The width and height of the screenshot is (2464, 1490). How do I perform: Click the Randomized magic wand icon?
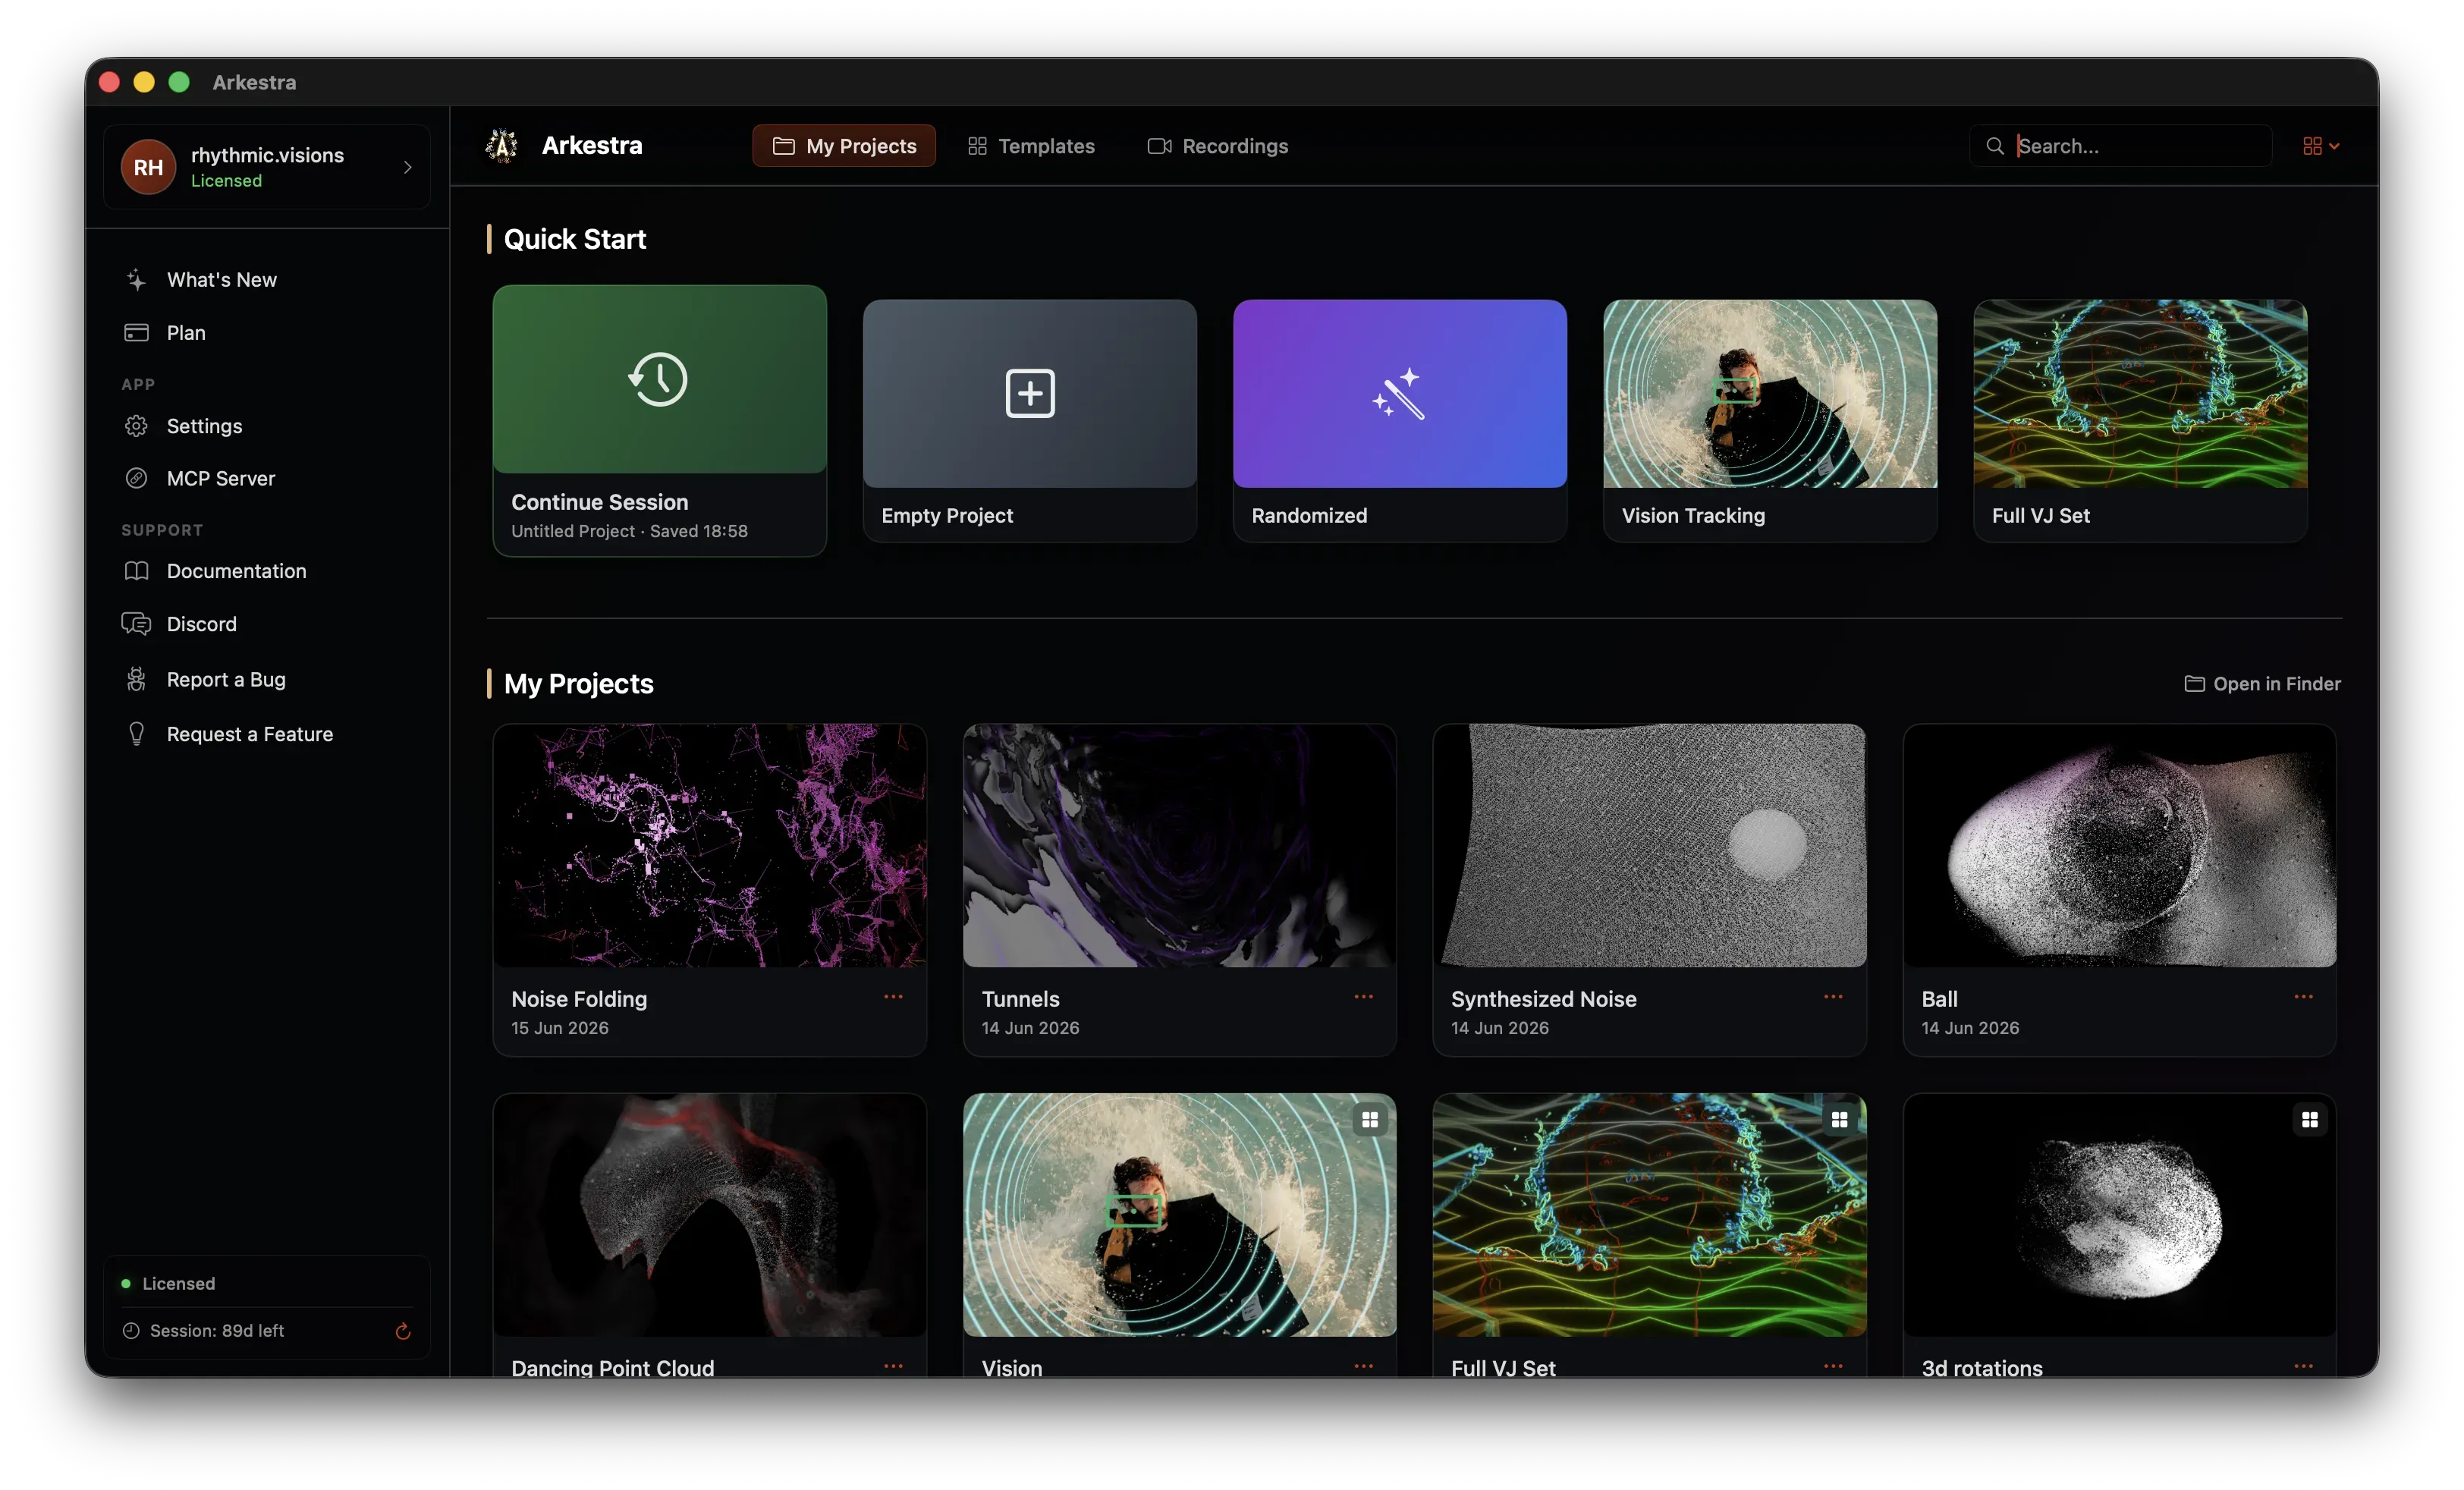coord(1399,393)
